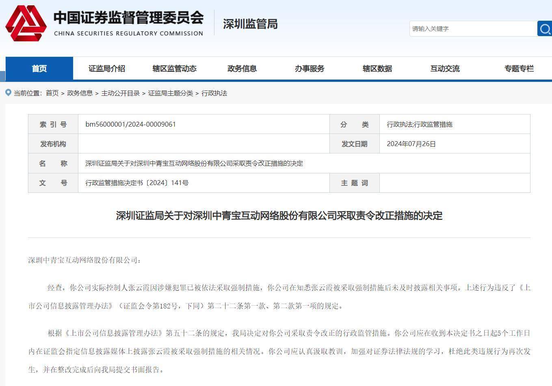Click the CSRC red logo emblem
Image resolution: width=552 pixels, height=386 pixels.
click(x=26, y=23)
